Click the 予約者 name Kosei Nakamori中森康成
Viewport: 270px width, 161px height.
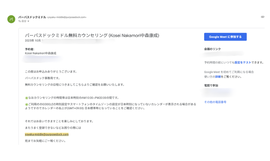(40, 53)
